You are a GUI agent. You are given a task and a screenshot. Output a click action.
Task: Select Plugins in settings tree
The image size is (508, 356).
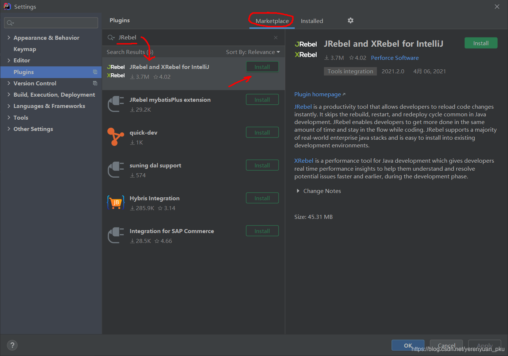[x=51, y=72]
